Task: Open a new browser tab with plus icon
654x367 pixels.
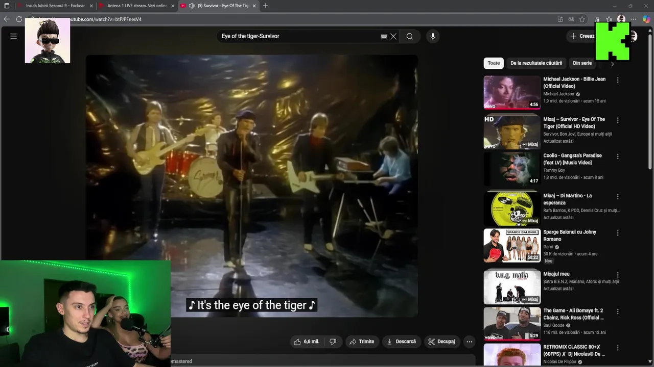Action: (x=265, y=6)
